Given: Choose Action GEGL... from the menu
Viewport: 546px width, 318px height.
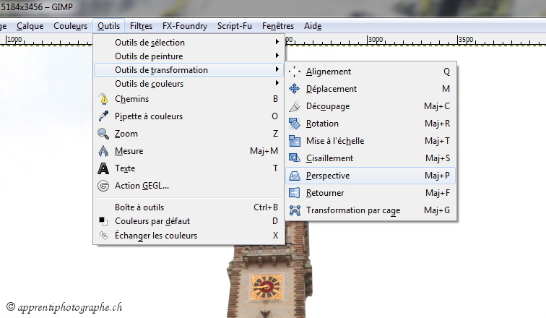Looking at the screenshot, I should (x=142, y=186).
